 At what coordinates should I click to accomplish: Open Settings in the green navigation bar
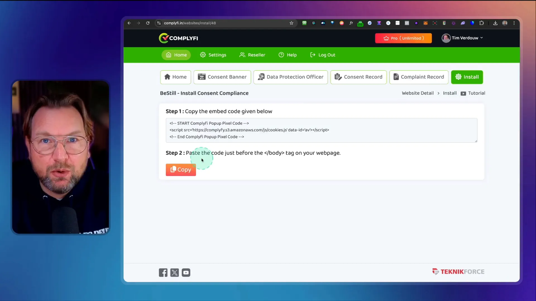click(x=213, y=55)
